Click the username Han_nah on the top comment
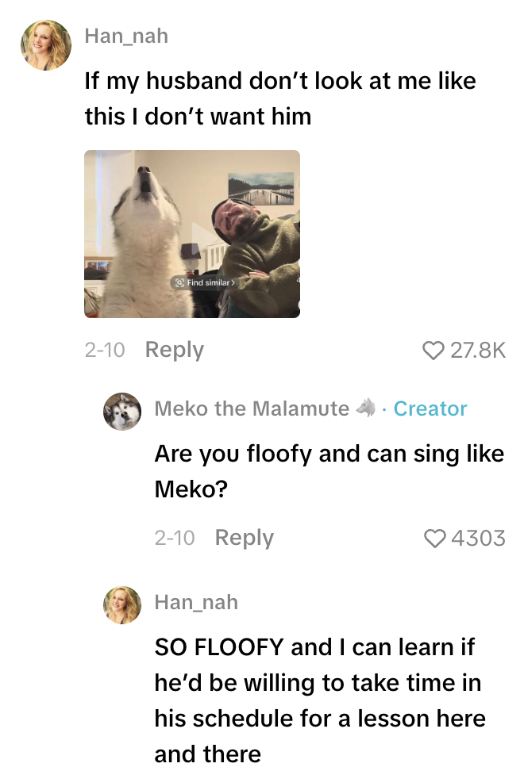Viewport: 524px width, 771px height. click(128, 36)
